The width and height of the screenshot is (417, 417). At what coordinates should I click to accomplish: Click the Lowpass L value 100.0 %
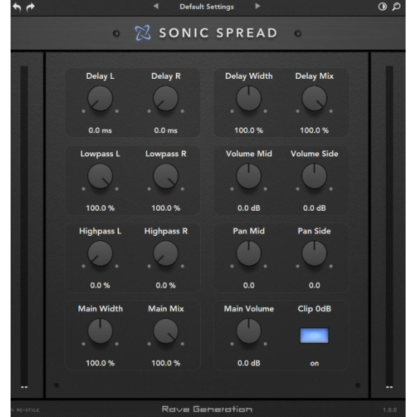(100, 208)
